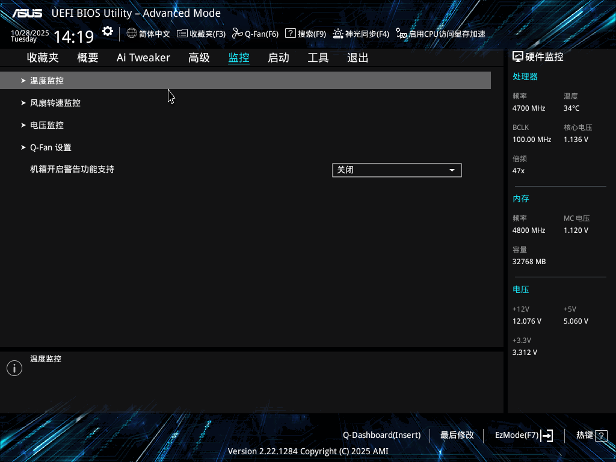Open the 机箱开启警告功能支持 dropdown showing 关闭
The width and height of the screenshot is (616, 462).
point(396,170)
